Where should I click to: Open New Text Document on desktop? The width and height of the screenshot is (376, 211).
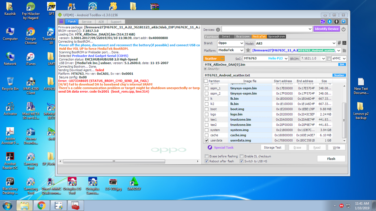pyautogui.click(x=361, y=86)
